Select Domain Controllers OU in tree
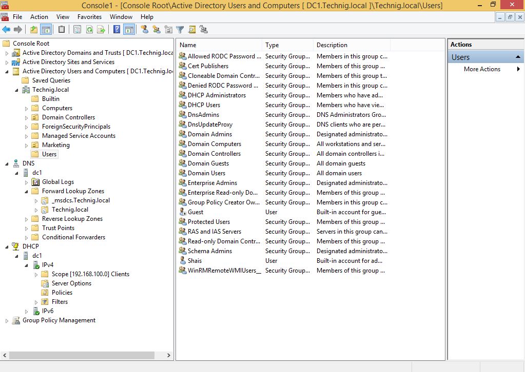This screenshot has height=372, width=525. [x=68, y=117]
